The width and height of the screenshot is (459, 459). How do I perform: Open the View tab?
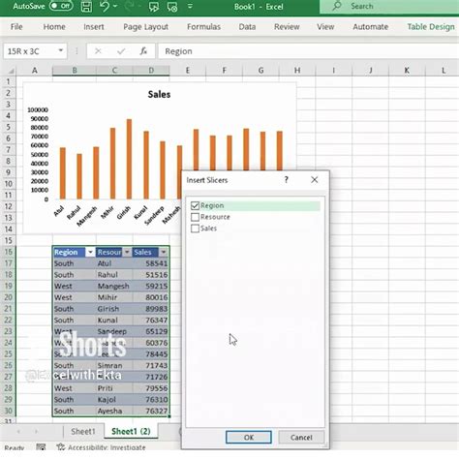pyautogui.click(x=325, y=27)
